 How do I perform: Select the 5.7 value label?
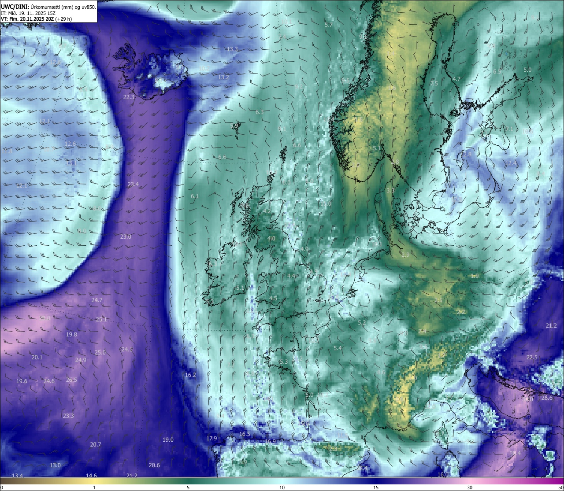click(329, 25)
